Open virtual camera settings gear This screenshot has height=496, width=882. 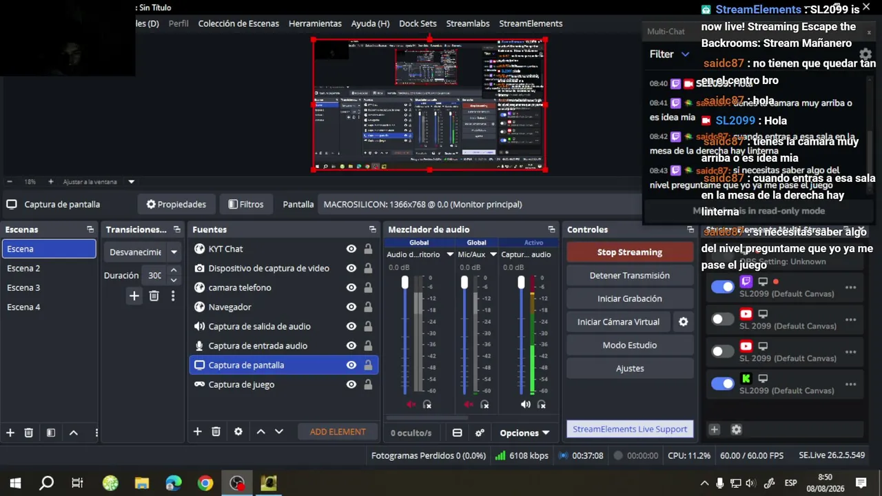(x=683, y=322)
